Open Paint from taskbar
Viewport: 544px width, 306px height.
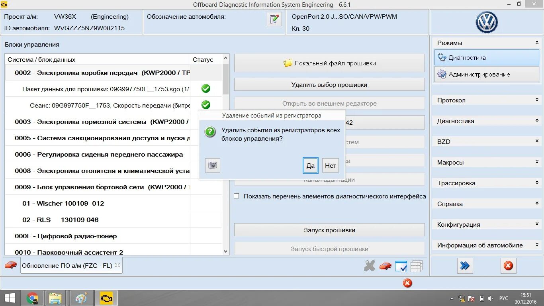[81, 298]
